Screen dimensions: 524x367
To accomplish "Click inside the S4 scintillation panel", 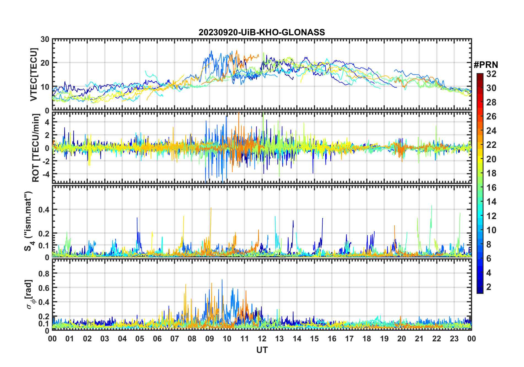I will [x=262, y=221].
